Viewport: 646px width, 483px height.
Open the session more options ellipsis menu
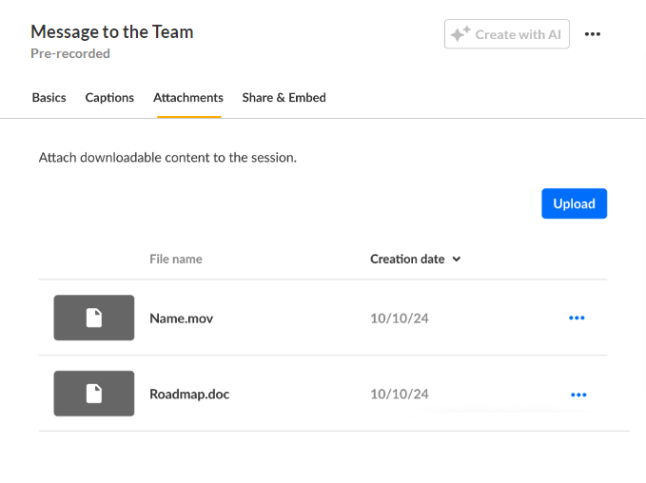pos(593,34)
